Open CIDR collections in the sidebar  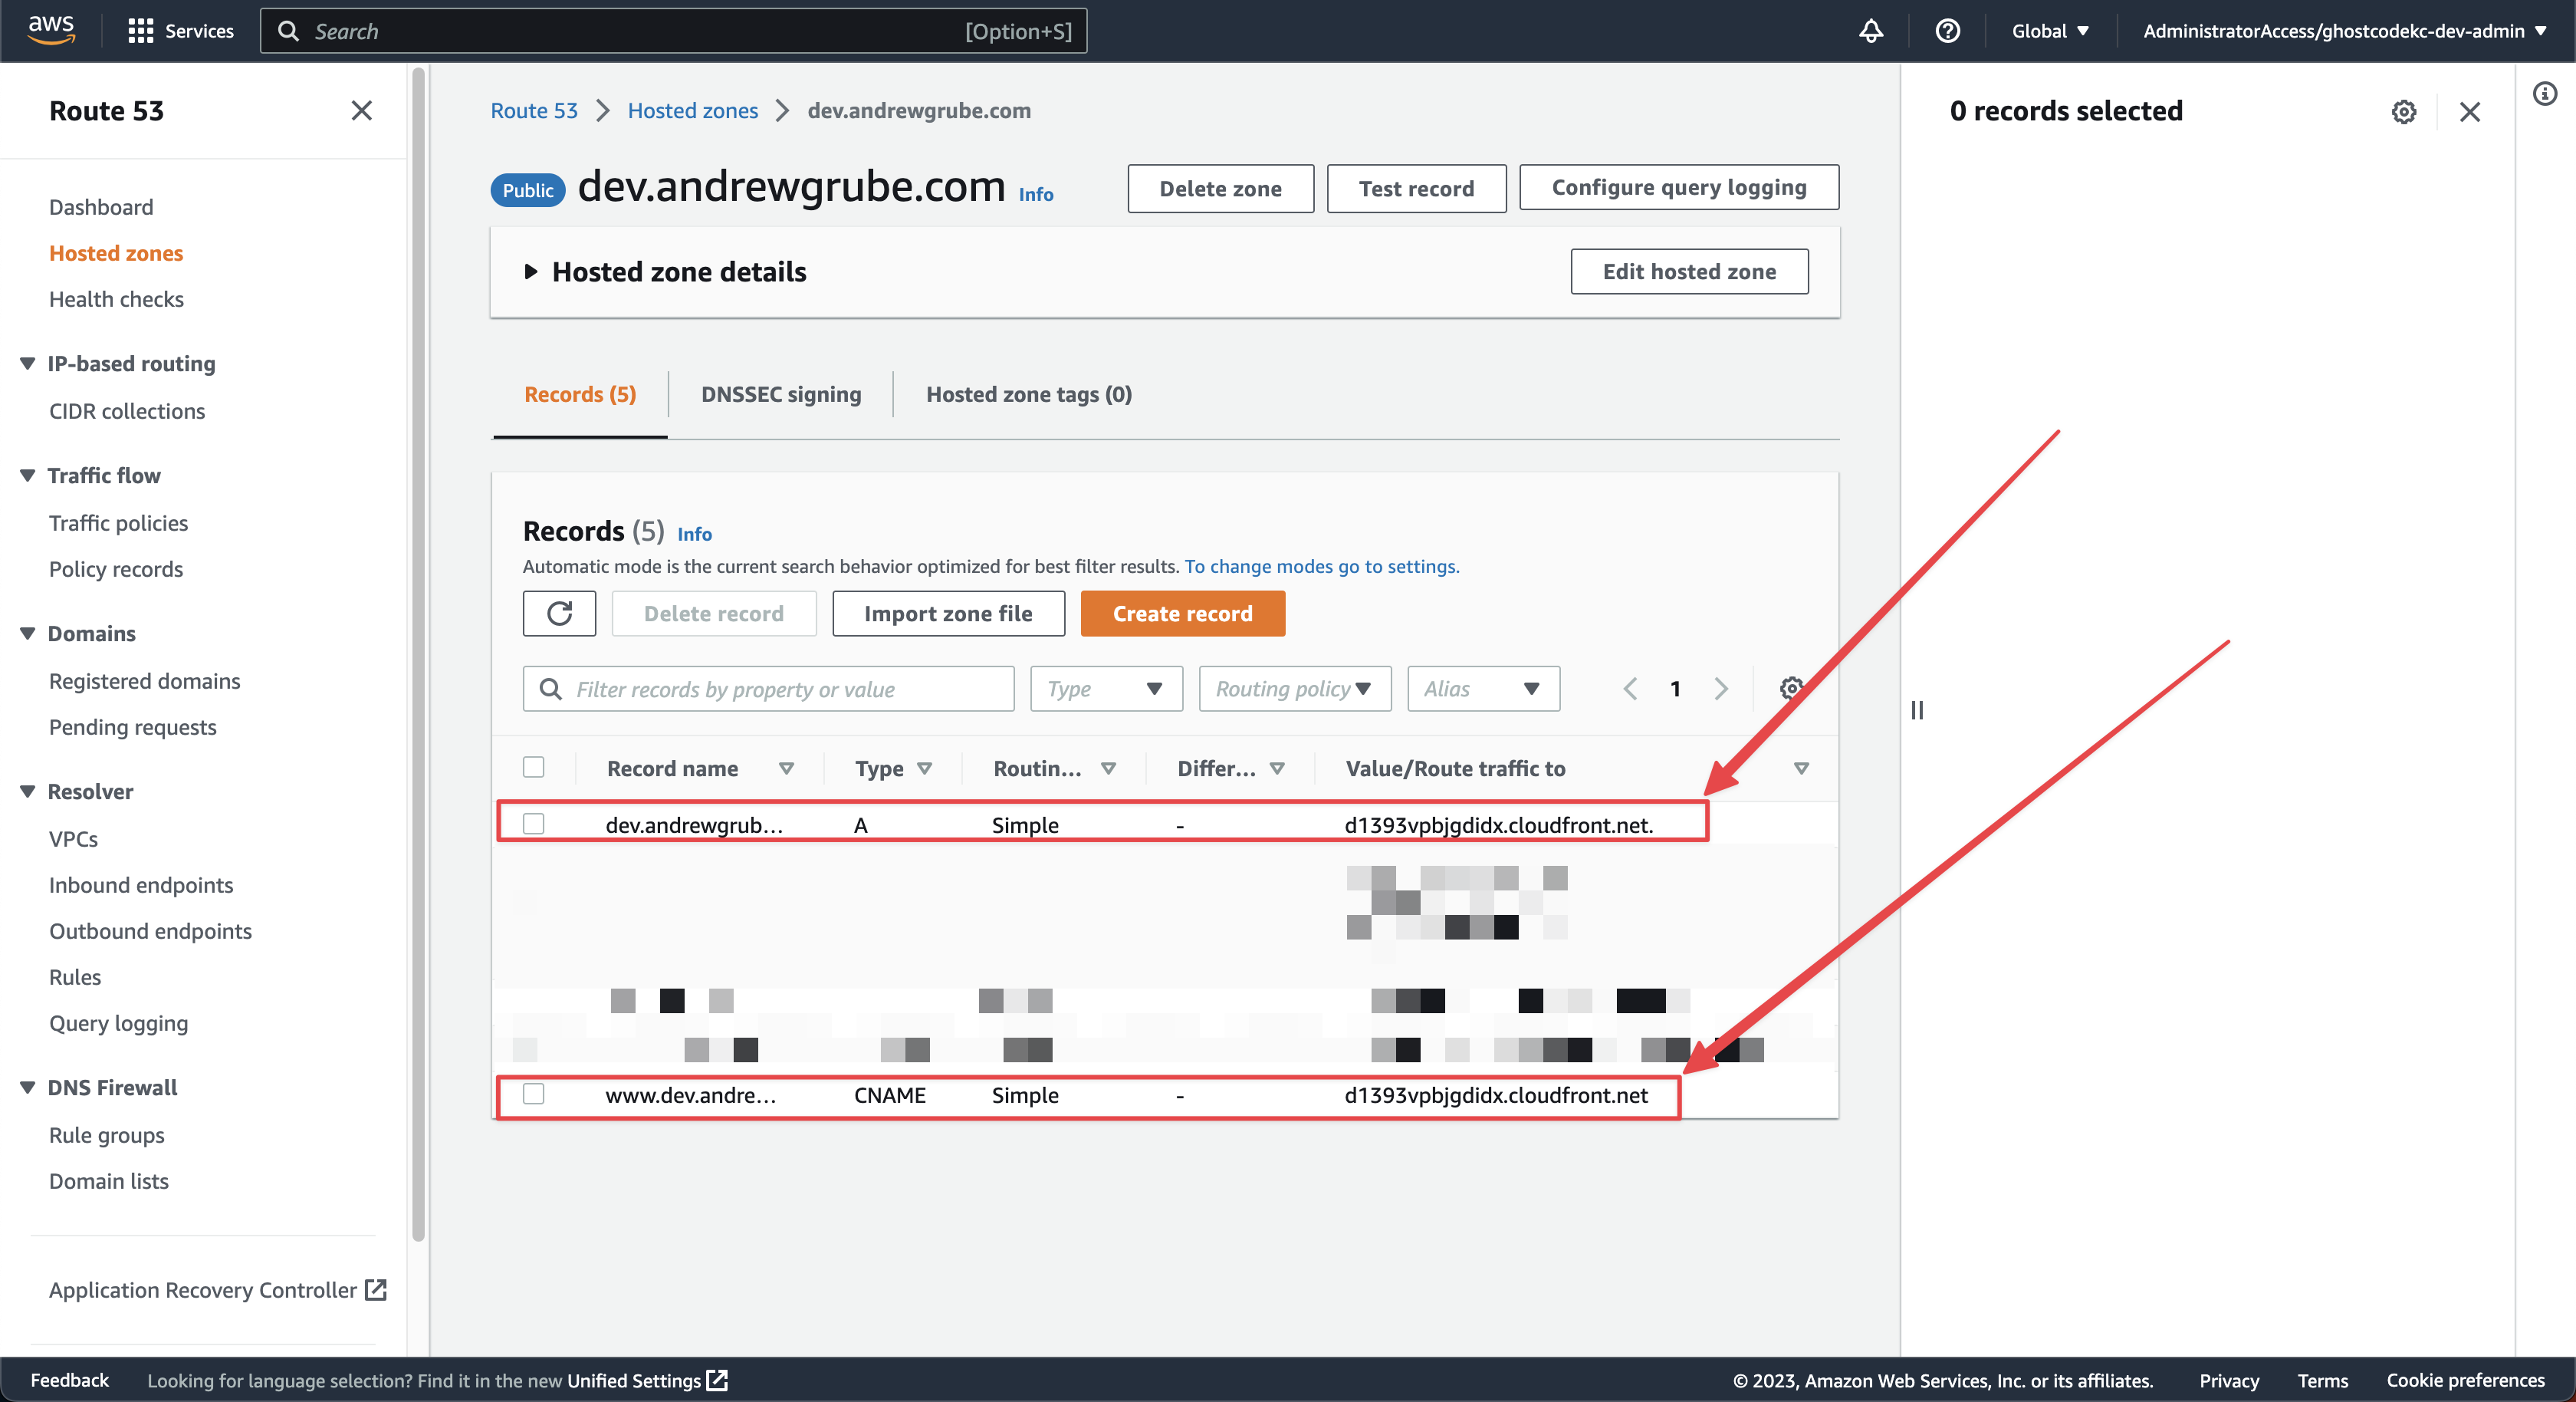pos(127,411)
